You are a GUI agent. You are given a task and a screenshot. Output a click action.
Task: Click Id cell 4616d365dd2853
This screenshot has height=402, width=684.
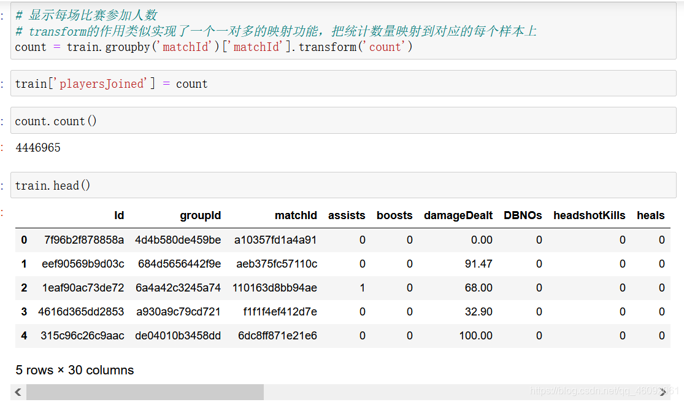pos(81,312)
